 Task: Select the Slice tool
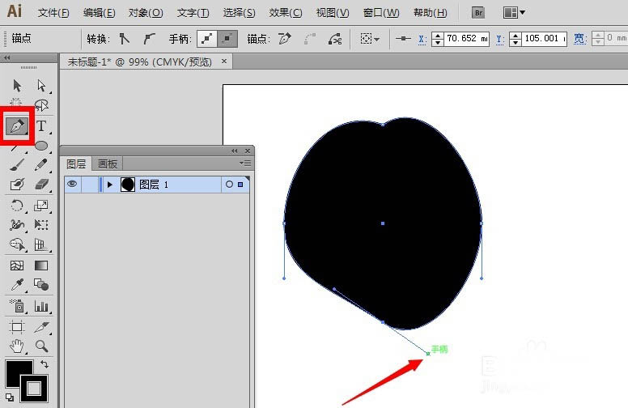pyautogui.click(x=41, y=327)
